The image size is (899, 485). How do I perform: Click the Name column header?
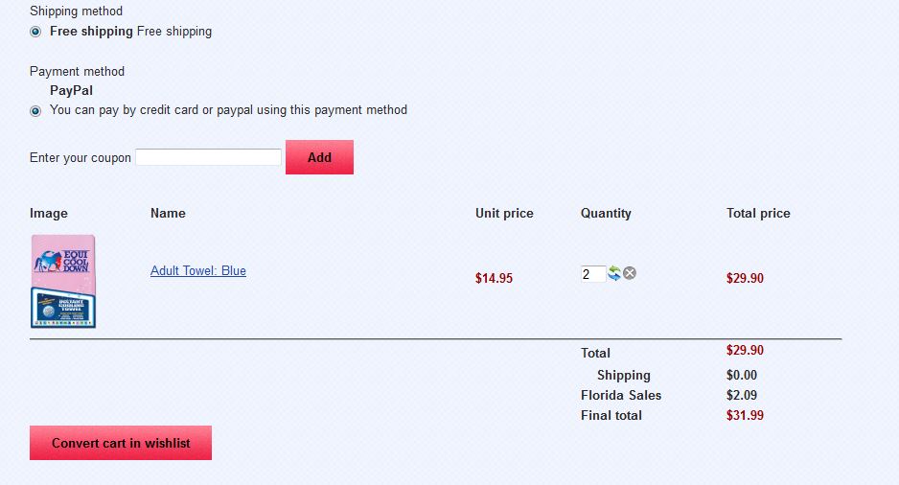pyautogui.click(x=168, y=213)
